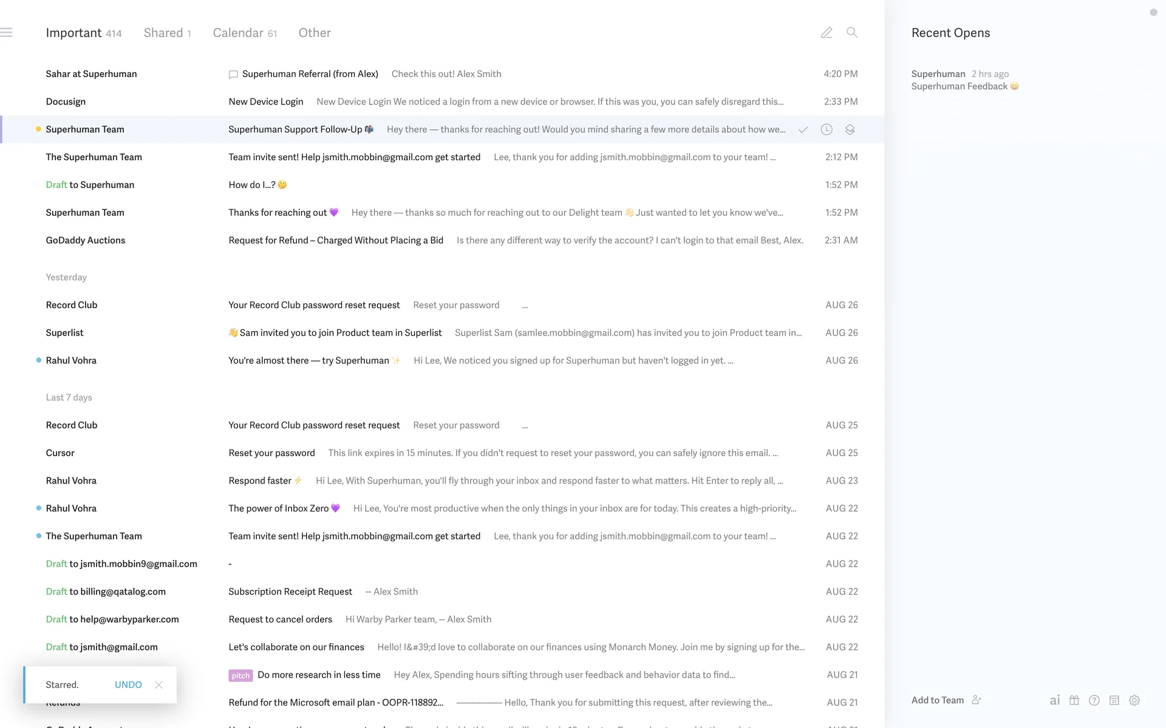The image size is (1166, 728).
Task: Open the gift referral icon
Action: click(x=1074, y=700)
